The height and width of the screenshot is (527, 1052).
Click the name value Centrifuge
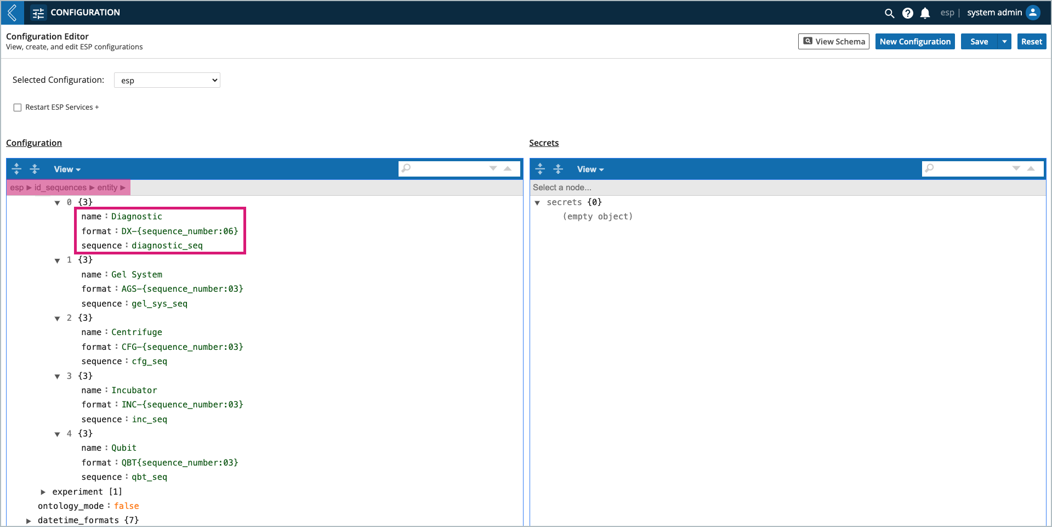click(137, 332)
